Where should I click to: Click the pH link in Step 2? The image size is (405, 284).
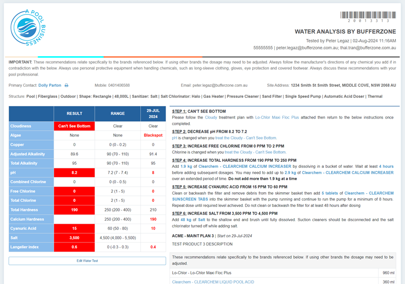tap(174, 138)
